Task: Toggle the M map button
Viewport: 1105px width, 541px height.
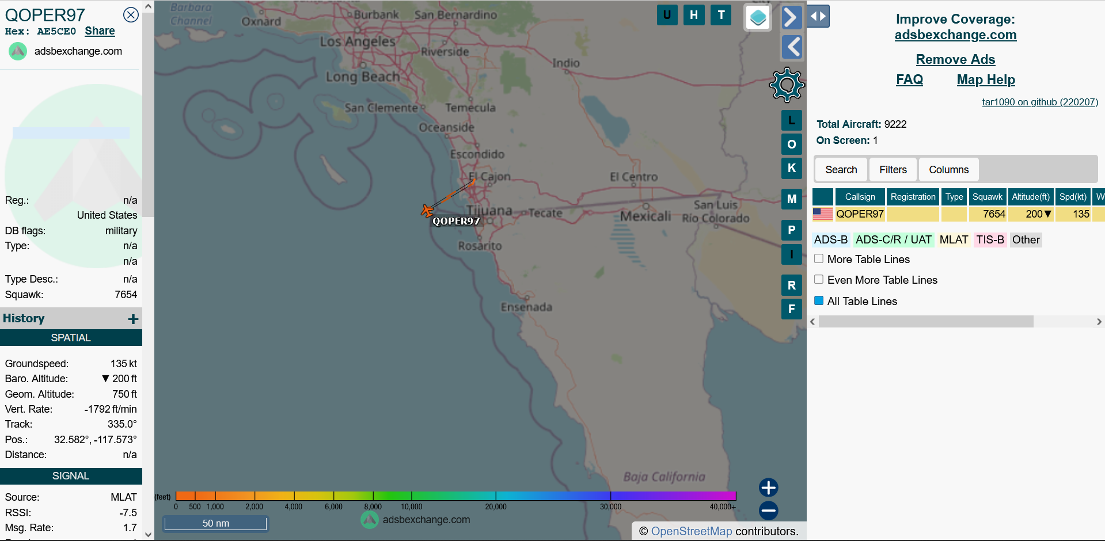Action: point(792,199)
